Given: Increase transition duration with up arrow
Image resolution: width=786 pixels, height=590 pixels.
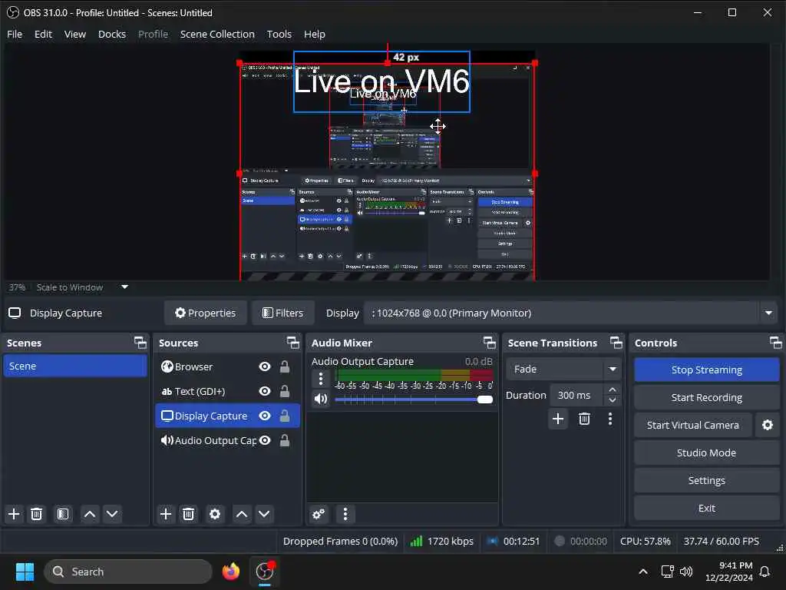Looking at the screenshot, I should point(612,389).
